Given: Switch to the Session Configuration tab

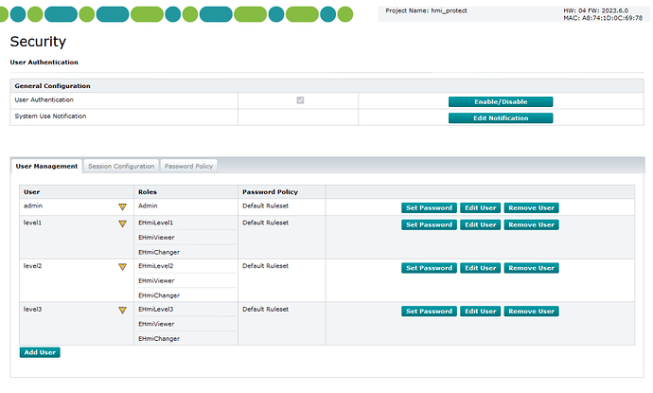Looking at the screenshot, I should click(120, 166).
